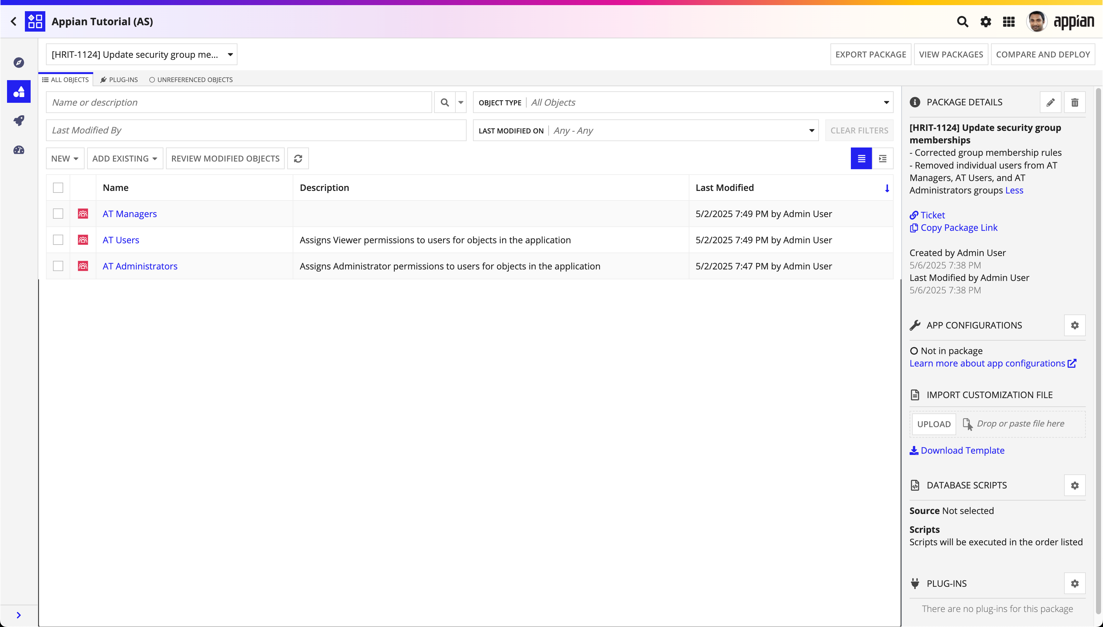This screenshot has height=627, width=1103.
Task: Click the user profile avatar
Action: tap(1036, 21)
